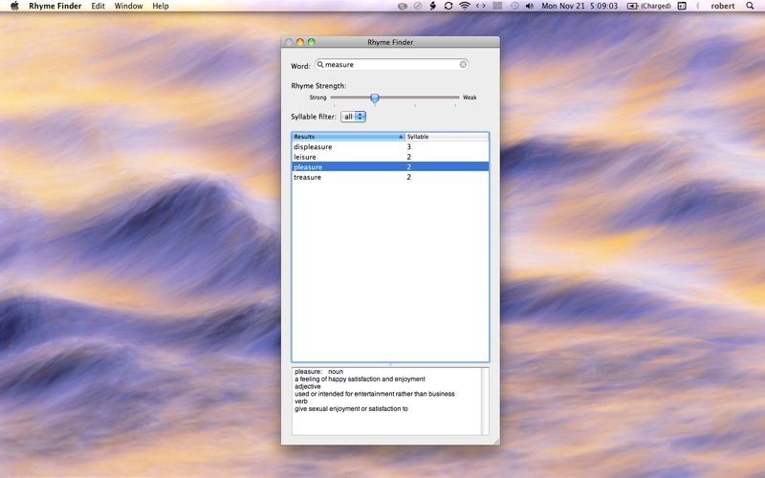Open the Window menu
This screenshot has height=478, width=765.
pos(128,6)
